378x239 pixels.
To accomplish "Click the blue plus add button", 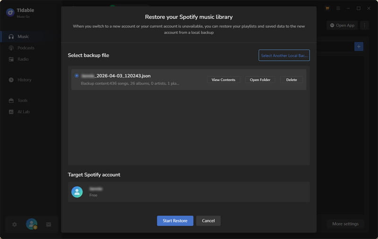I will [x=359, y=46].
